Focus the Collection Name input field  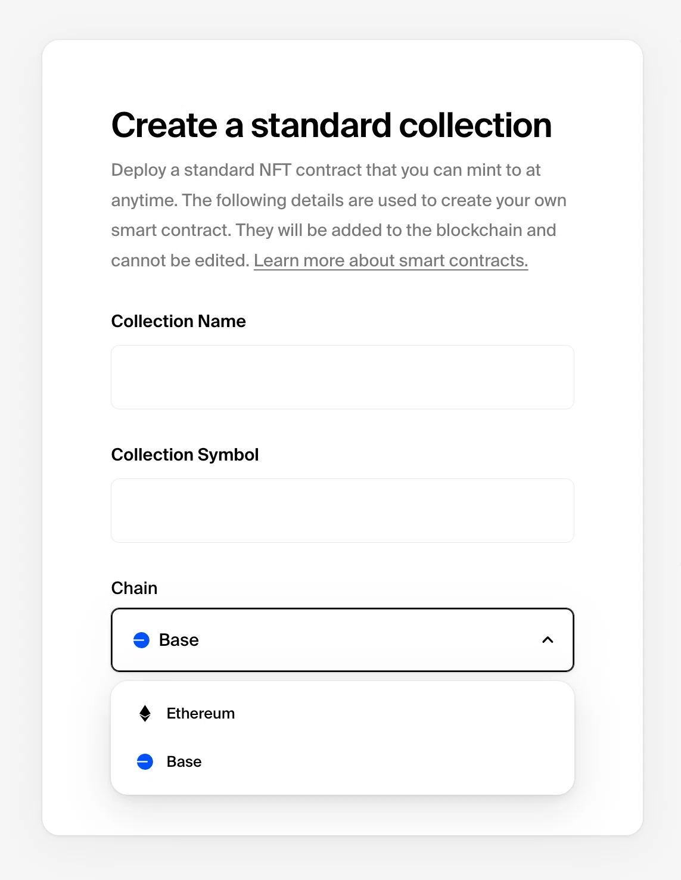pyautogui.click(x=343, y=377)
